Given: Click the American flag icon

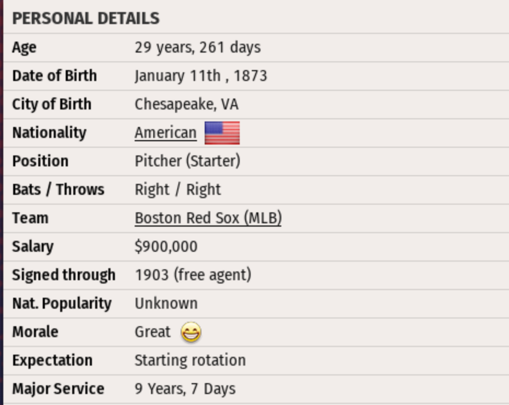Looking at the screenshot, I should 222,133.
